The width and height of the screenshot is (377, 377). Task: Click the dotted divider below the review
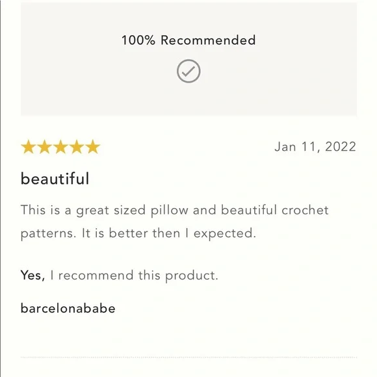click(188, 357)
